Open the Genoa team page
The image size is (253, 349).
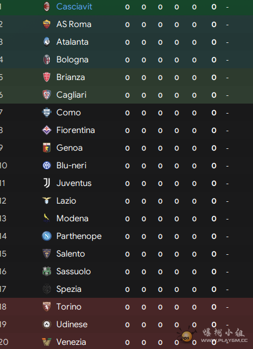tap(69, 148)
